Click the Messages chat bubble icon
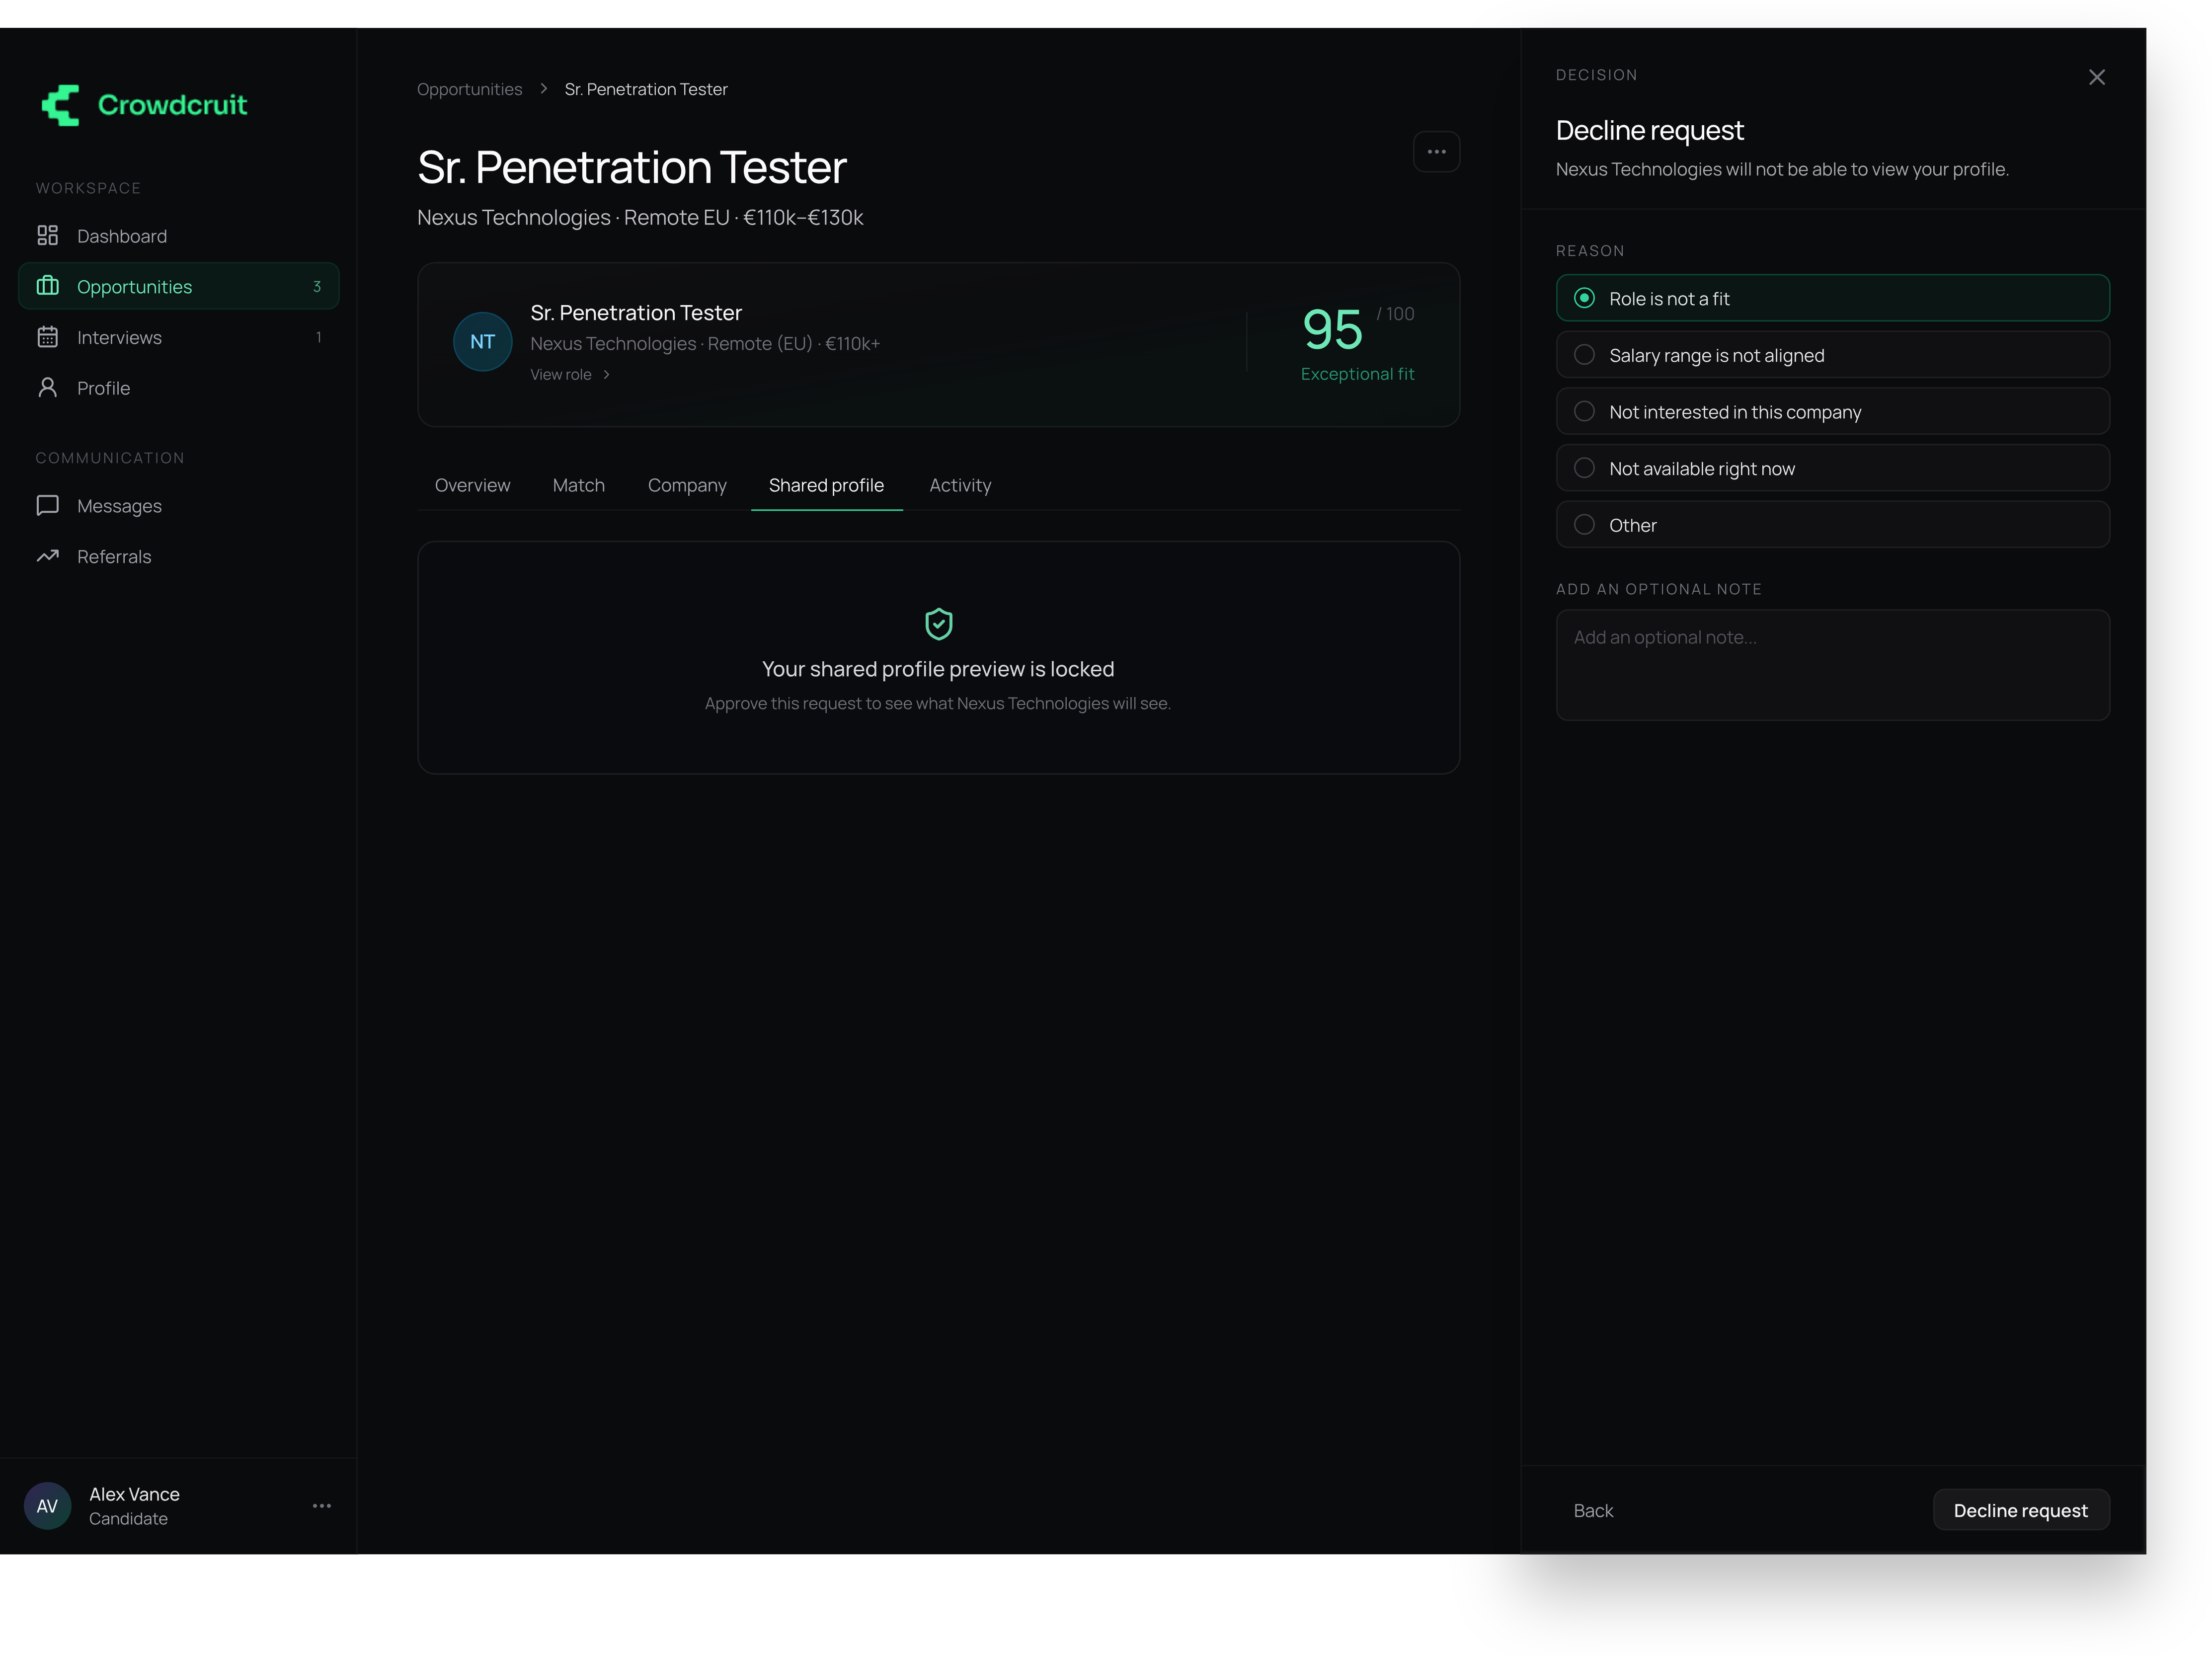This screenshot has width=2212, height=1657. [47, 506]
